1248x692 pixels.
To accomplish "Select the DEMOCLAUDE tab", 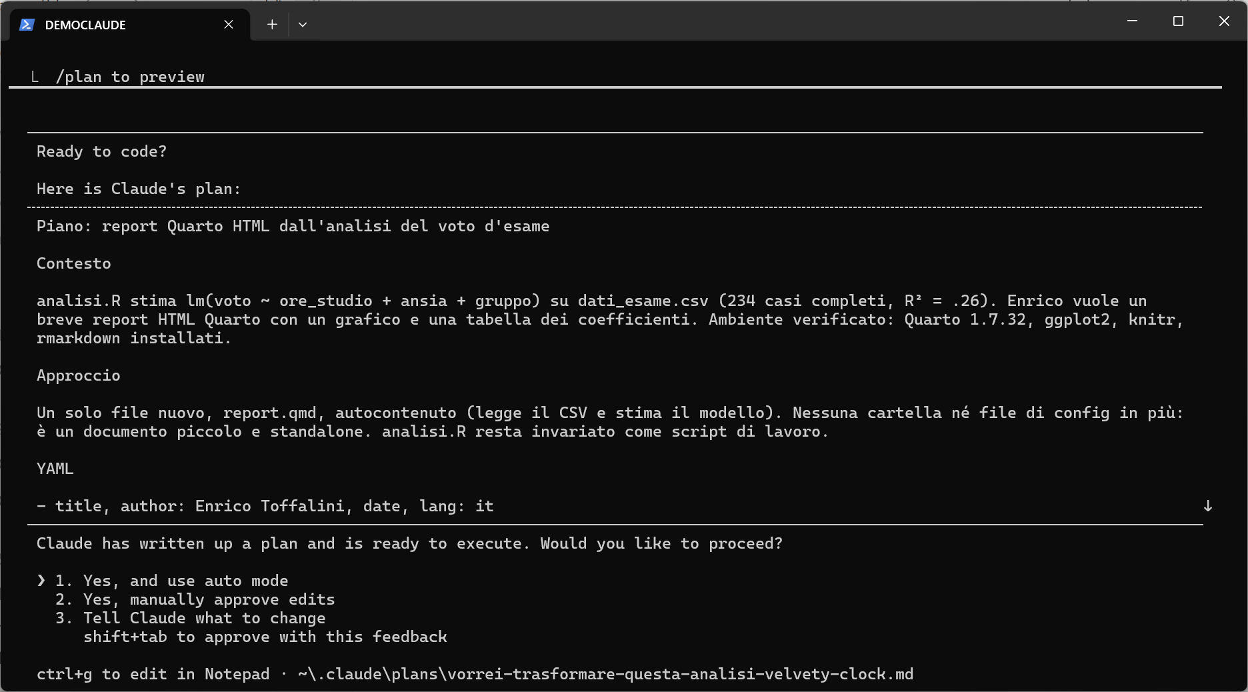I will point(129,25).
